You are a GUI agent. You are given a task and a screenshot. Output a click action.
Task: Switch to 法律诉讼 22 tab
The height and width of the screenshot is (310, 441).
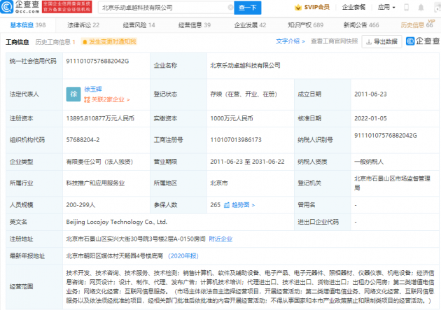(x=83, y=25)
